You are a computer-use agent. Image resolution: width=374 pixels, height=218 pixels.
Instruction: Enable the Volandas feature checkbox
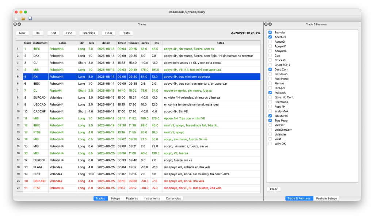[270, 134]
